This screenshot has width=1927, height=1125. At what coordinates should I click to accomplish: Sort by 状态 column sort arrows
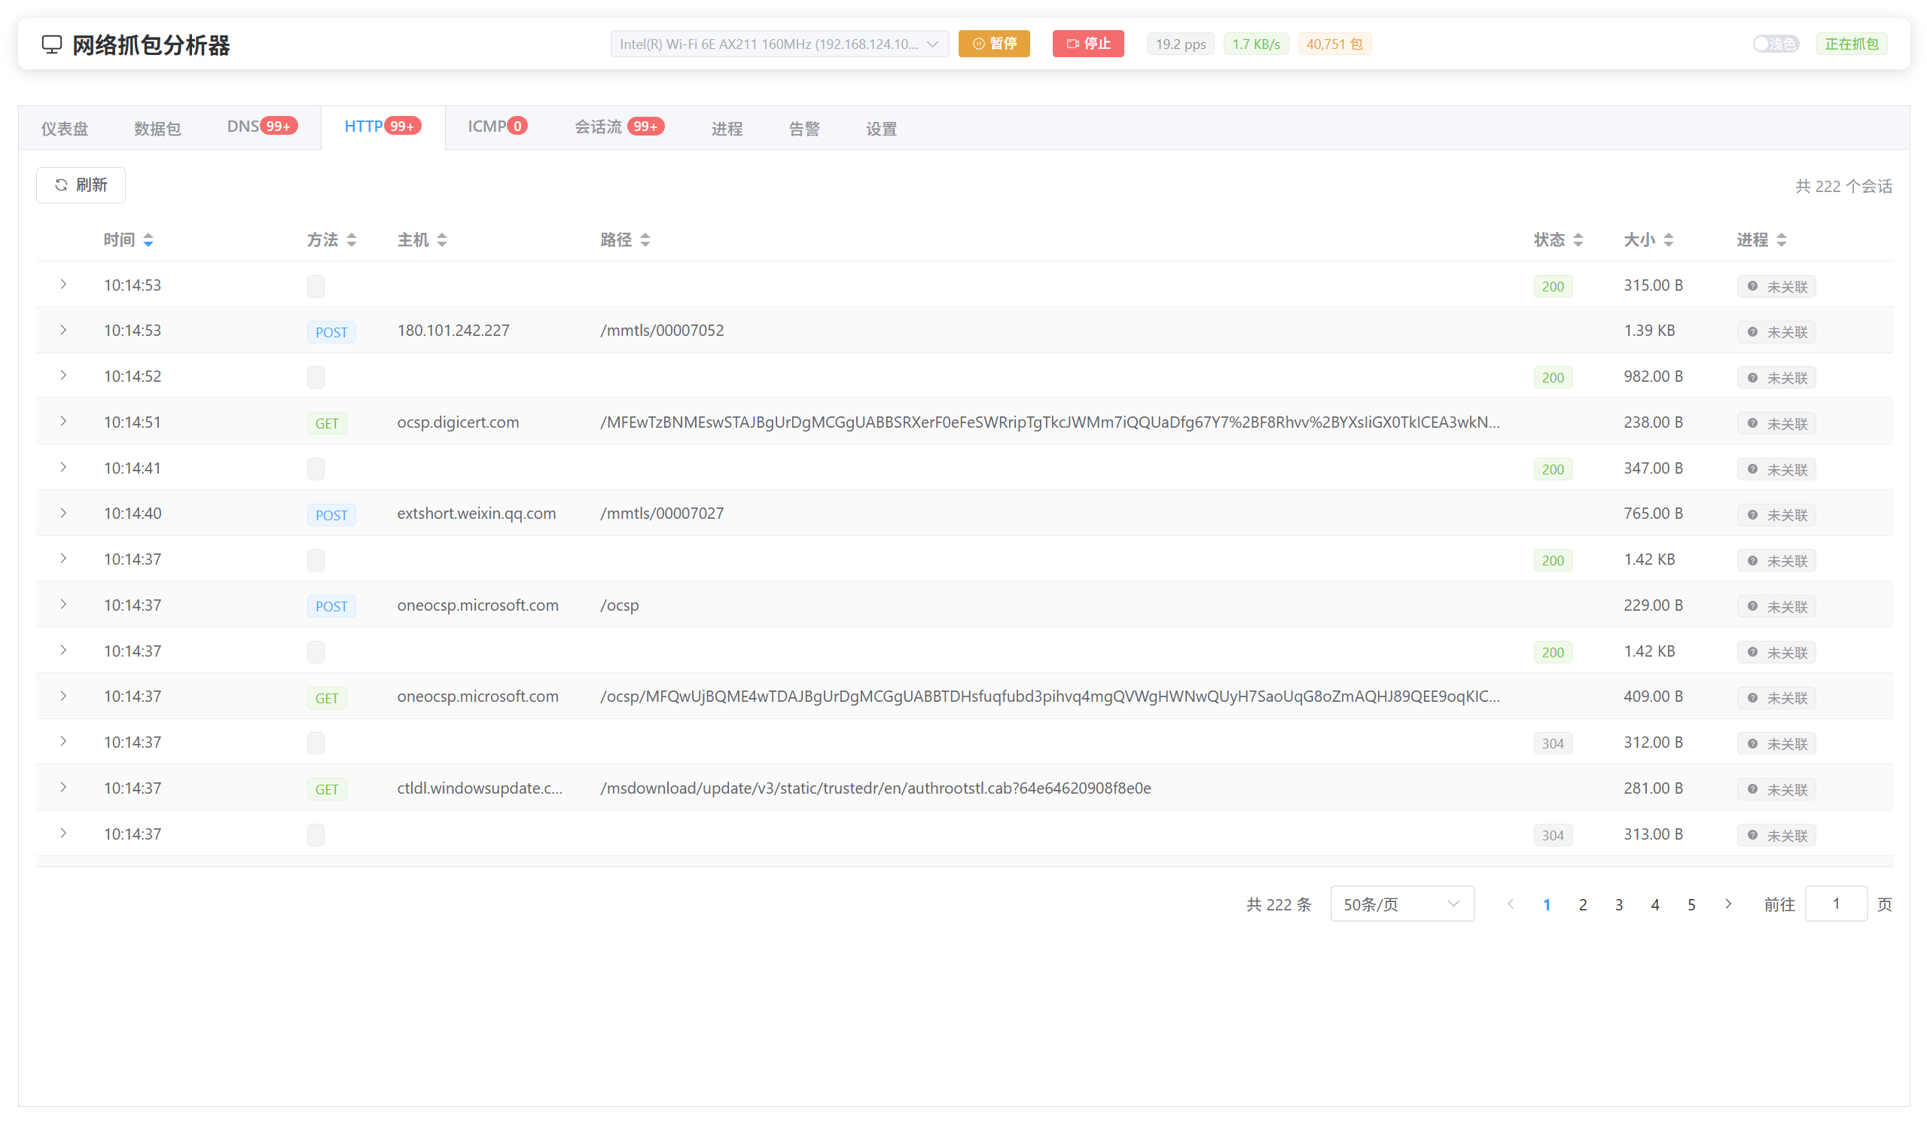pyautogui.click(x=1578, y=240)
